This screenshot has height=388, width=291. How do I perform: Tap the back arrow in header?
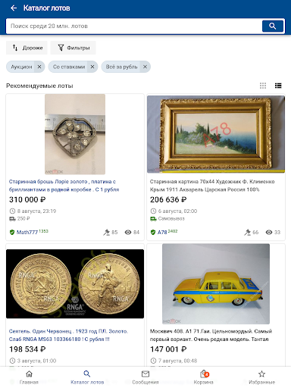point(14,8)
